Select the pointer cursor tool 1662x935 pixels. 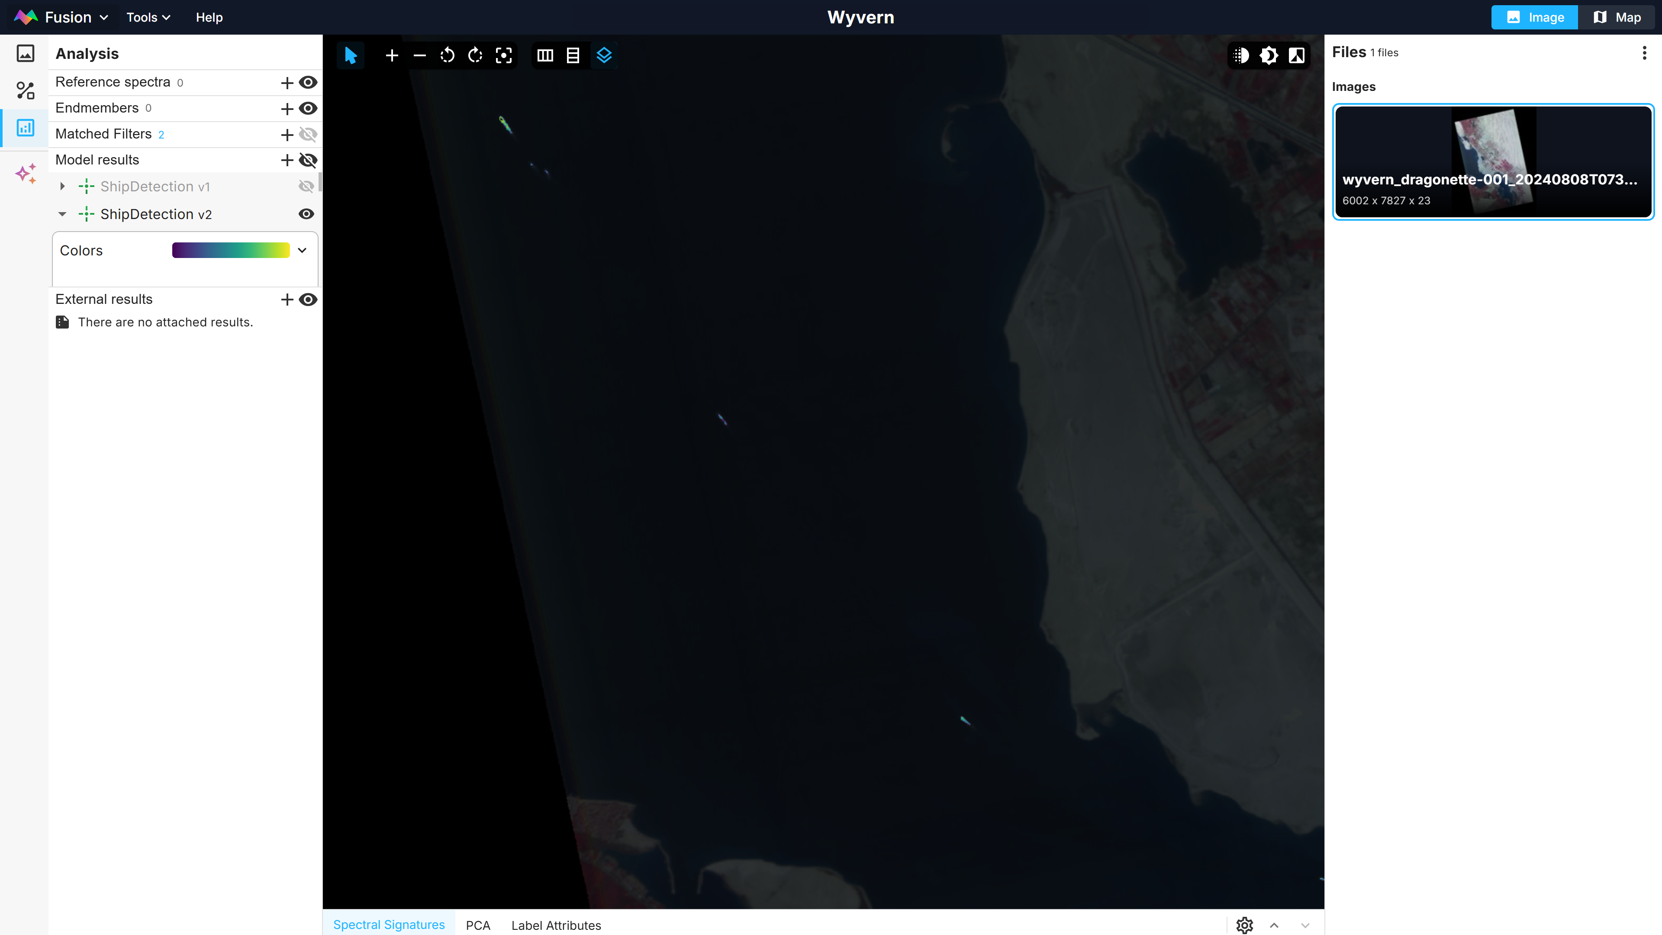coord(350,55)
